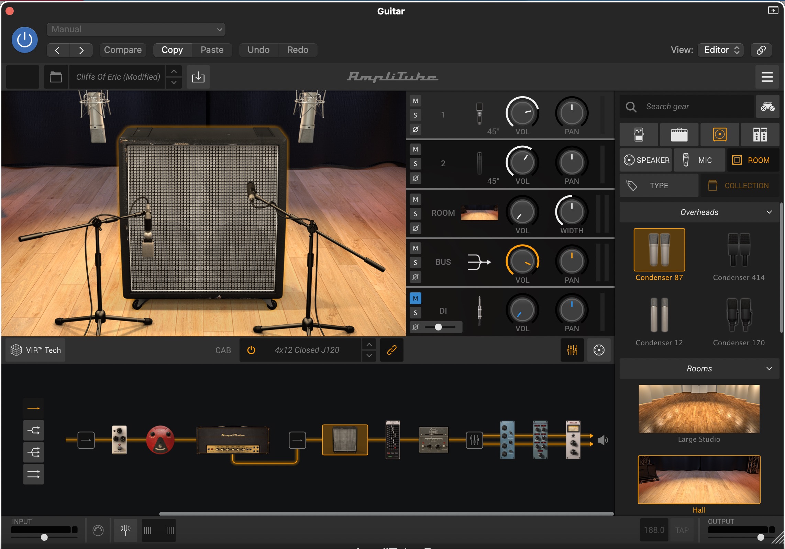Viewport: 785px width, 549px height.
Task: Click the Paste button
Action: (212, 50)
